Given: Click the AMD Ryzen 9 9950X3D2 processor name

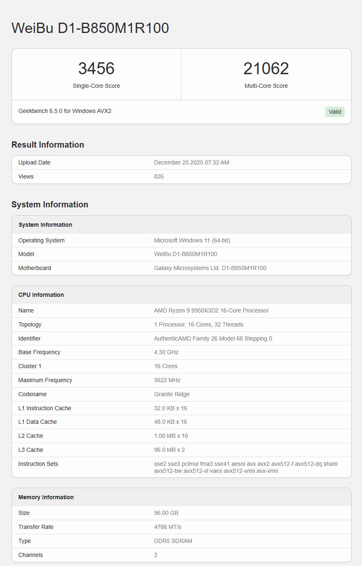Looking at the screenshot, I should 211,310.
